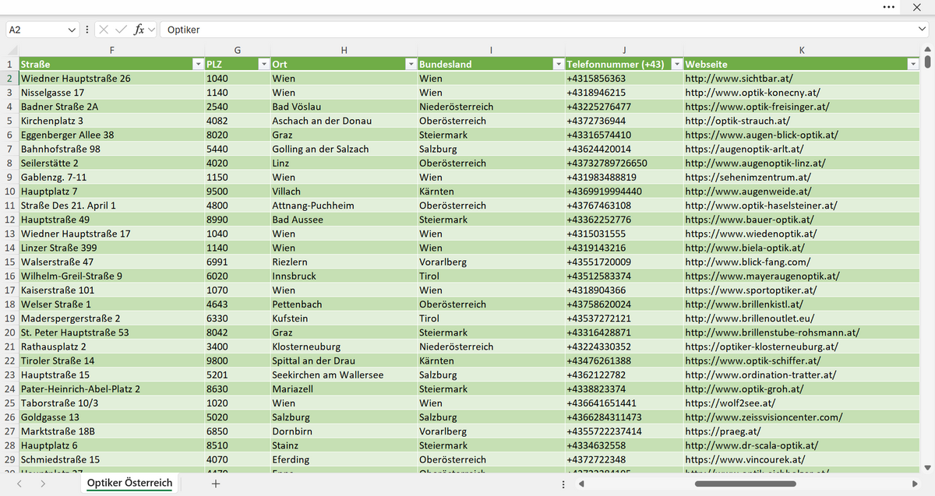Open the Straße column filter dropdown
935x496 pixels.
pos(197,65)
